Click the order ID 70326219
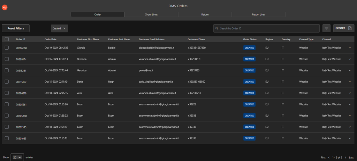Screen dimensions: 357x161 pyautogui.click(x=21, y=93)
